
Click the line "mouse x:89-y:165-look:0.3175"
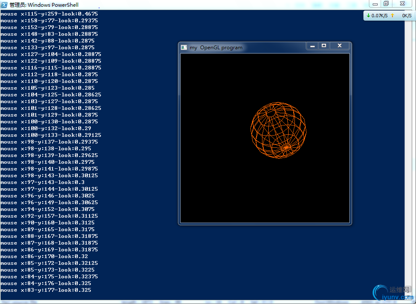[48, 229]
